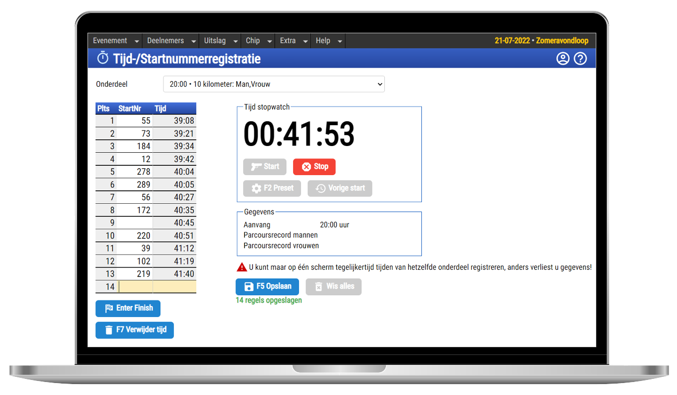Expand the Uitslag dropdown arrow
The height and width of the screenshot is (395, 677).
tap(235, 42)
